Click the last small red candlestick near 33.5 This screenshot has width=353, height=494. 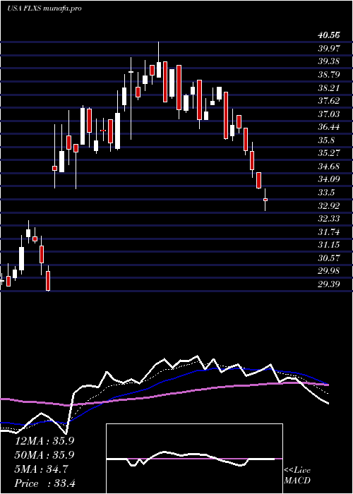click(x=265, y=200)
